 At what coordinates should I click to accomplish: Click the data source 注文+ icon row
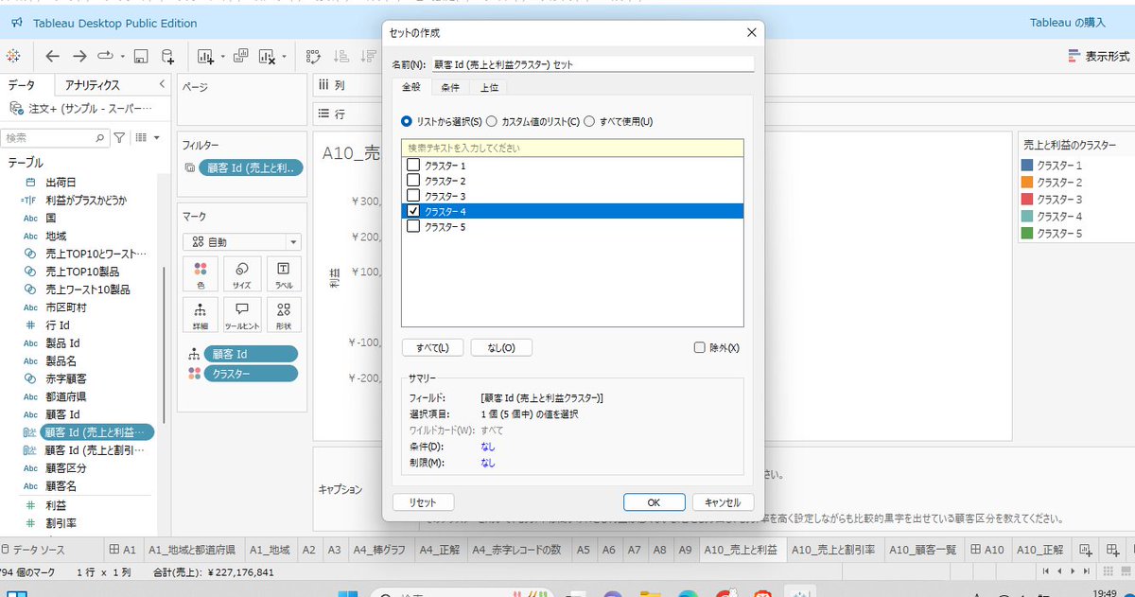80,108
